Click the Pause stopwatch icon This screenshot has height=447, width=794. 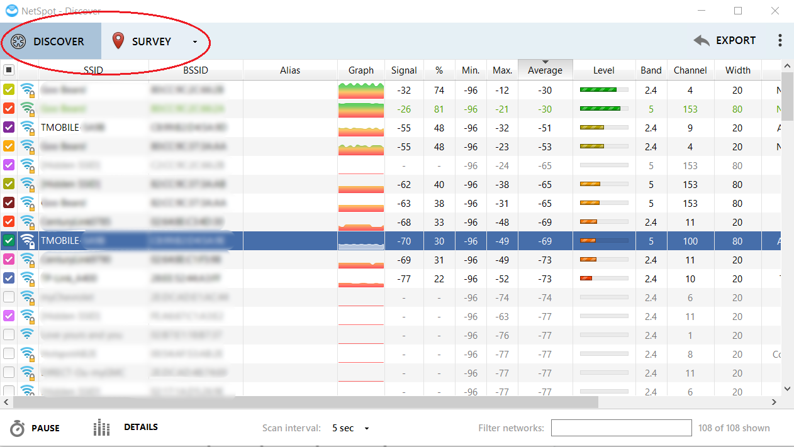click(18, 428)
